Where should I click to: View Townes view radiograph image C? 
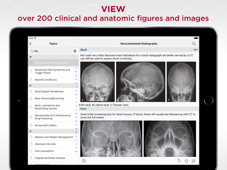coord(181,82)
